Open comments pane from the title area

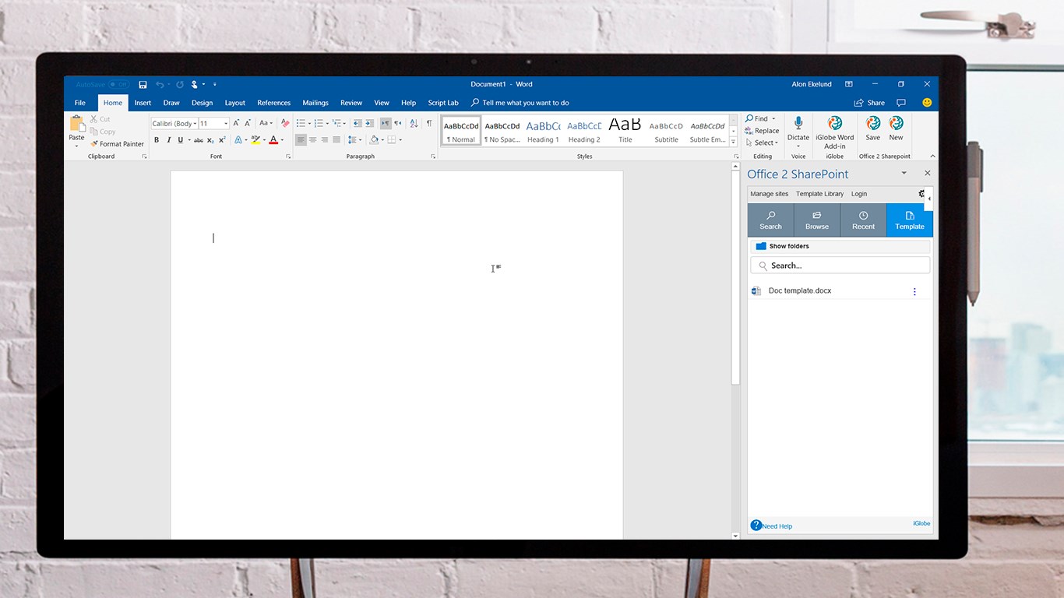(901, 103)
